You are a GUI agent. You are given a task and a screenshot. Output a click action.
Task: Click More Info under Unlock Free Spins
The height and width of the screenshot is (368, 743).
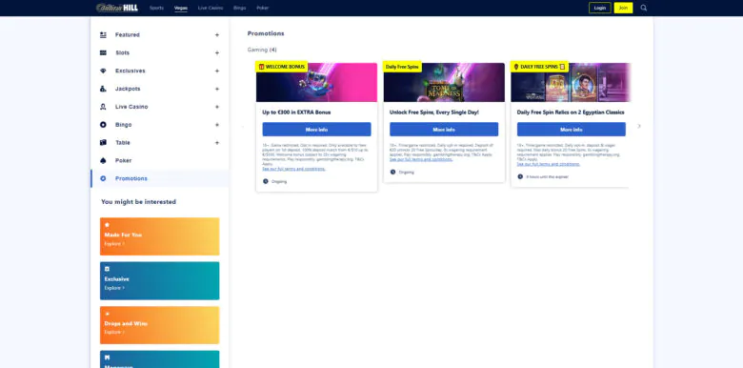pos(444,130)
